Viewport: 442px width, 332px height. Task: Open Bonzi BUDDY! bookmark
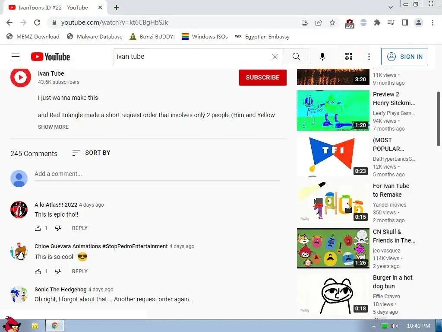tap(152, 37)
